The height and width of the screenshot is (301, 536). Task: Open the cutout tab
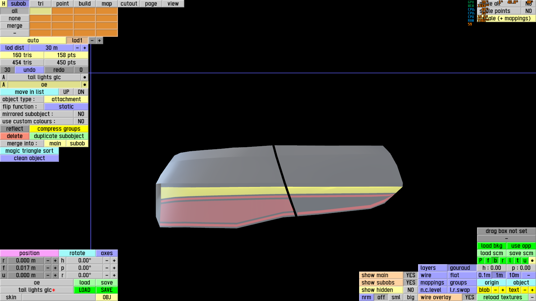[129, 4]
